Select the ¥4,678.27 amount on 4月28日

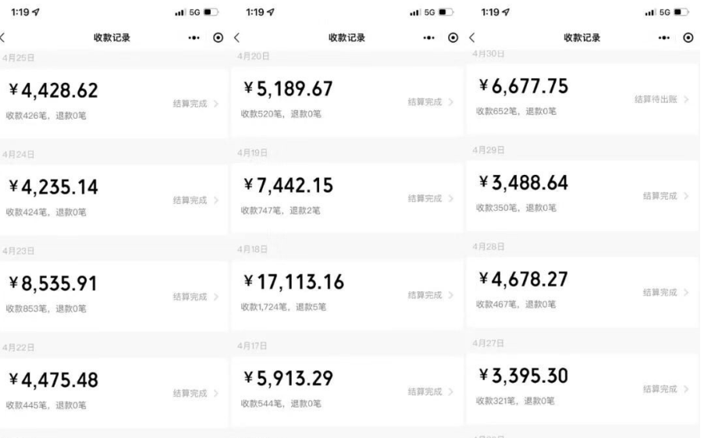pyautogui.click(x=524, y=280)
